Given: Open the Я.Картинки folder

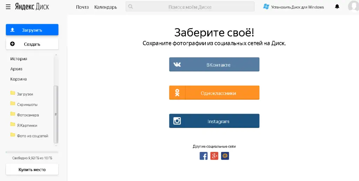Looking at the screenshot, I should click(24, 126).
